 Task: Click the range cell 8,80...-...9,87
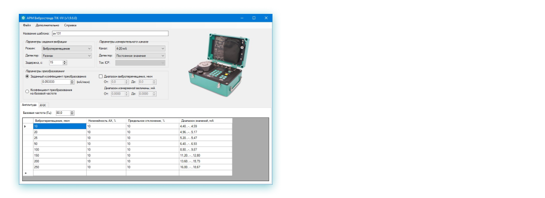tap(206, 149)
